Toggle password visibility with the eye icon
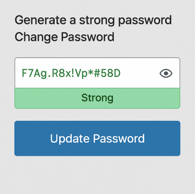Viewport: 195px width, 194px height. [x=166, y=73]
